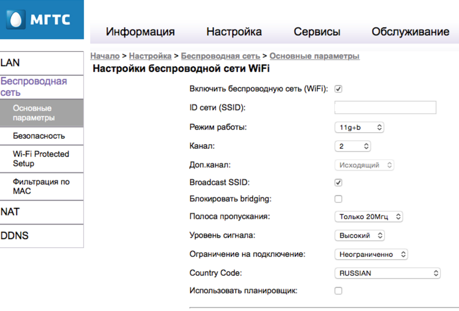Expand the 'Ограничение на подключение' dropdown
This screenshot has width=459, height=311.
371,254
